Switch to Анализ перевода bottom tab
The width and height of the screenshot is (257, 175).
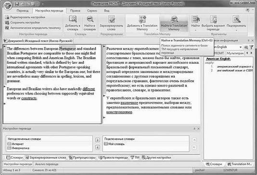point(47,164)
